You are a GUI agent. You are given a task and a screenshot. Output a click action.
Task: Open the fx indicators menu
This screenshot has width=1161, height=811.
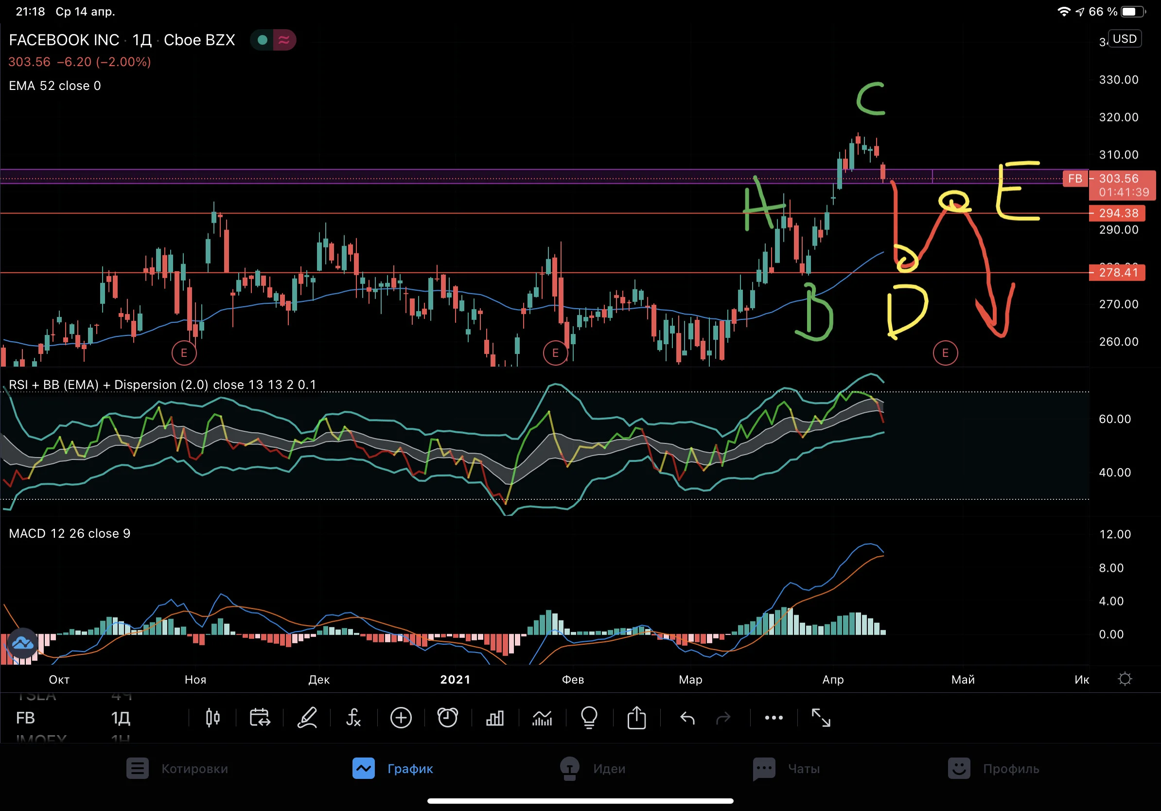[353, 718]
